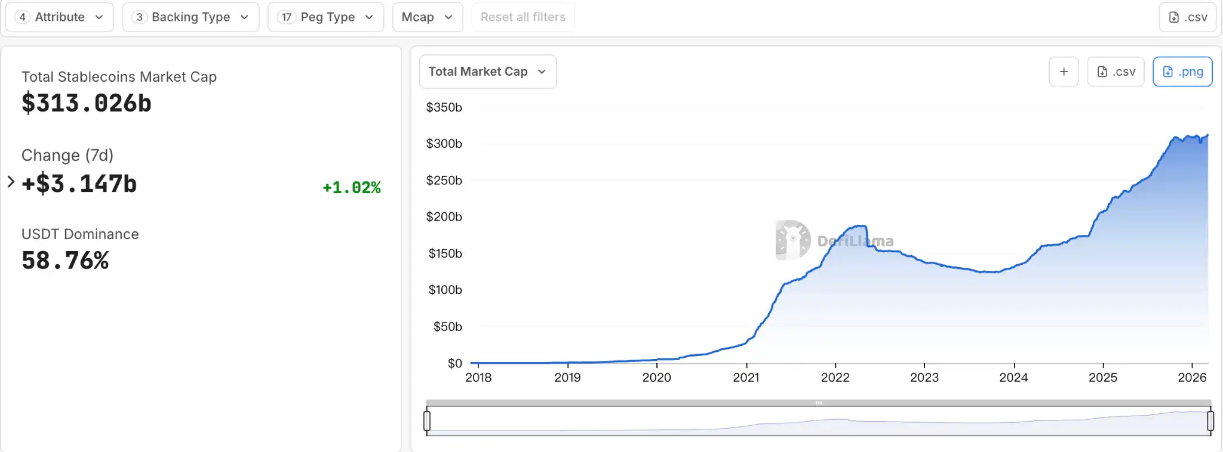This screenshot has height=452, width=1223.
Task: Download page data via top-right .csv button
Action: (1187, 17)
